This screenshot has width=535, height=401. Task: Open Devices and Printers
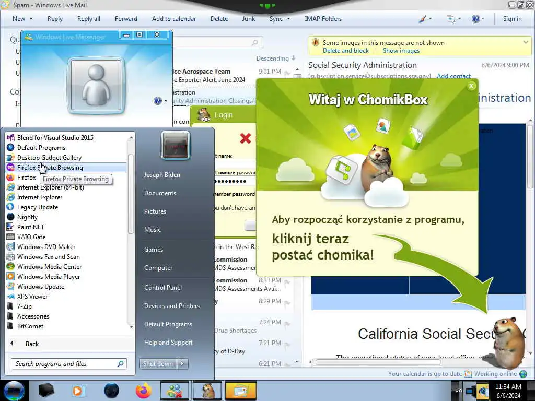(171, 306)
